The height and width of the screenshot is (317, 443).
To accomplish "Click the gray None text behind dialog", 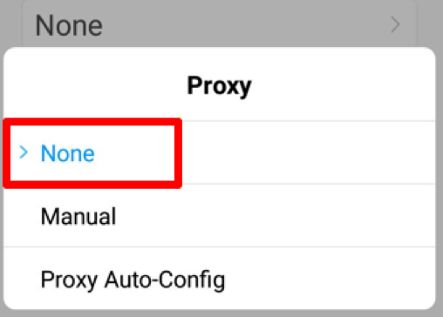I will (x=69, y=26).
